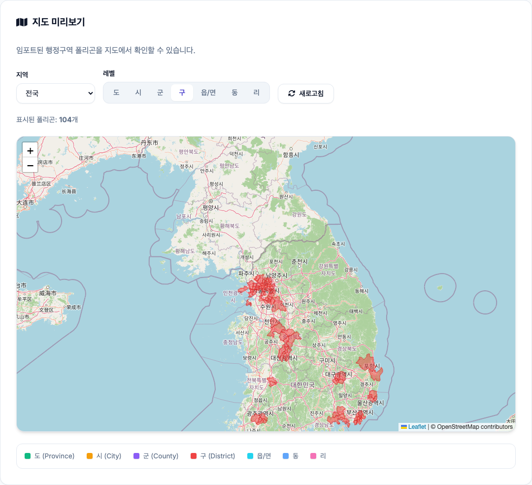Image resolution: width=532 pixels, height=485 pixels.
Task: Click the map icon beside 지도 미리보기
Action: coord(22,22)
